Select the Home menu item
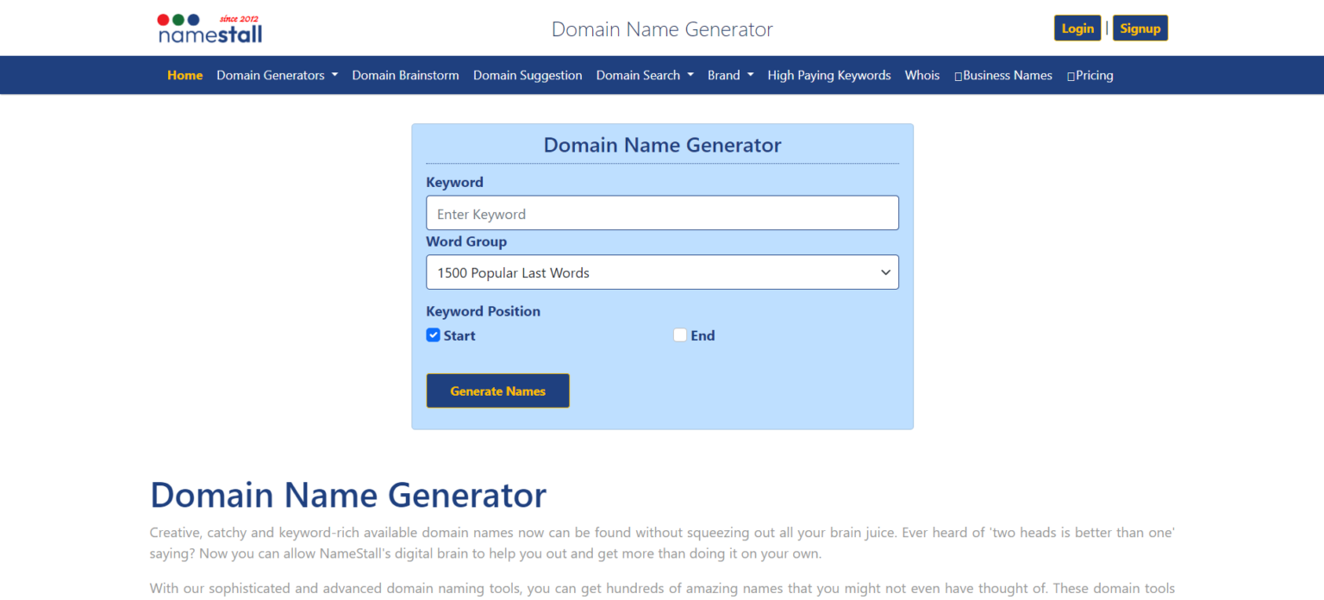1324x600 pixels. pos(184,75)
